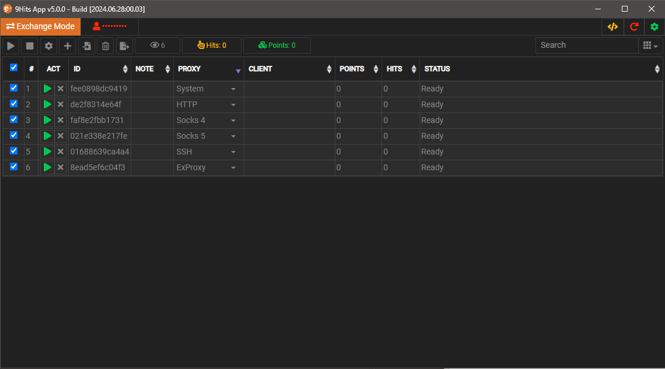Open the column grid view dropdown

(650, 45)
